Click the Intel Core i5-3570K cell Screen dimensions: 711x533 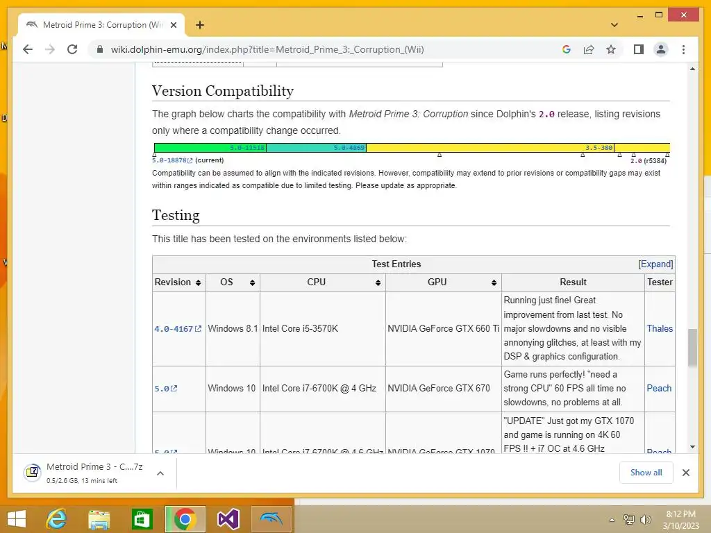pyautogui.click(x=322, y=328)
